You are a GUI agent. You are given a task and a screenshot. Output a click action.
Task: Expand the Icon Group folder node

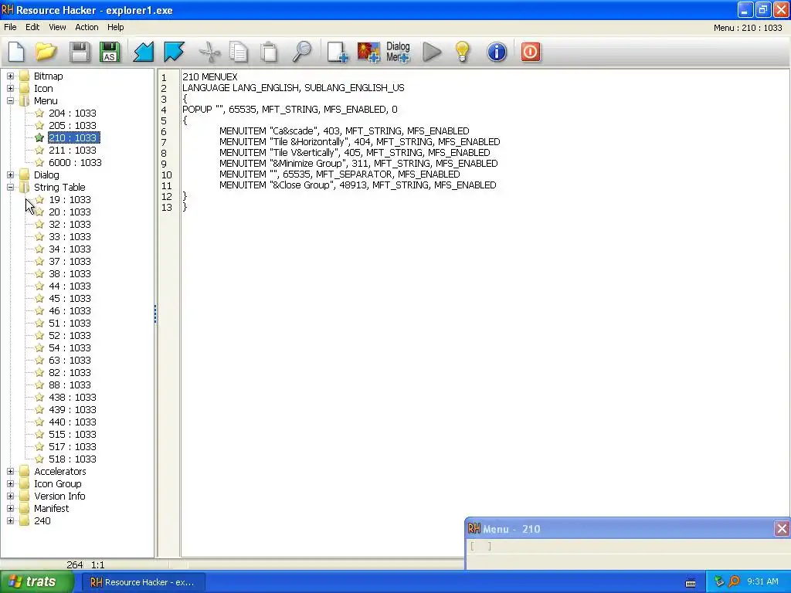pyautogui.click(x=10, y=483)
